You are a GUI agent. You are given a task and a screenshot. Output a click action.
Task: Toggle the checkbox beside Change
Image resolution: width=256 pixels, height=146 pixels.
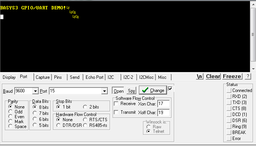click(x=170, y=89)
